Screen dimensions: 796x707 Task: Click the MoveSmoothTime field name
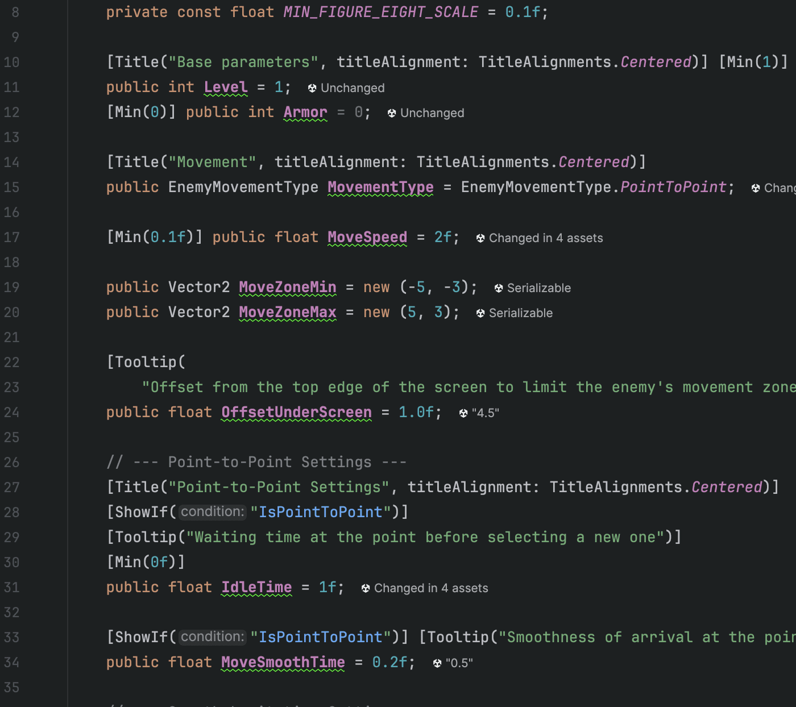pos(283,662)
